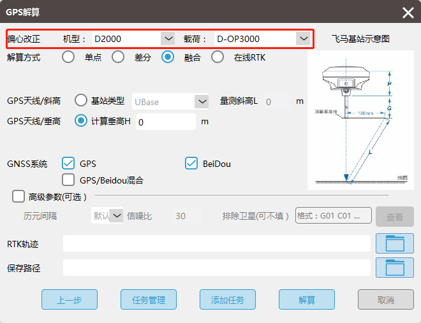Focus the 计算垂高H value field

(166, 122)
